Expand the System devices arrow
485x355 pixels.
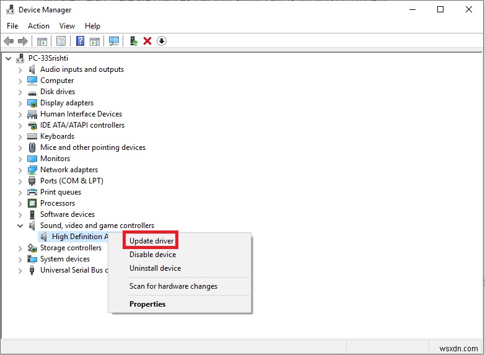(20, 260)
